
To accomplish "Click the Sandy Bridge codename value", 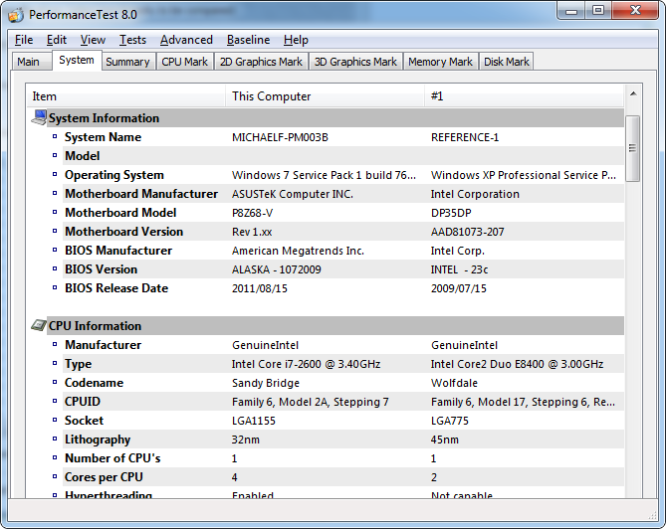I will (266, 383).
